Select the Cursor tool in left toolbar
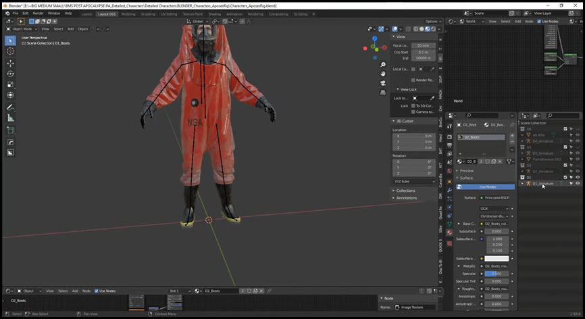 pyautogui.click(x=10, y=51)
